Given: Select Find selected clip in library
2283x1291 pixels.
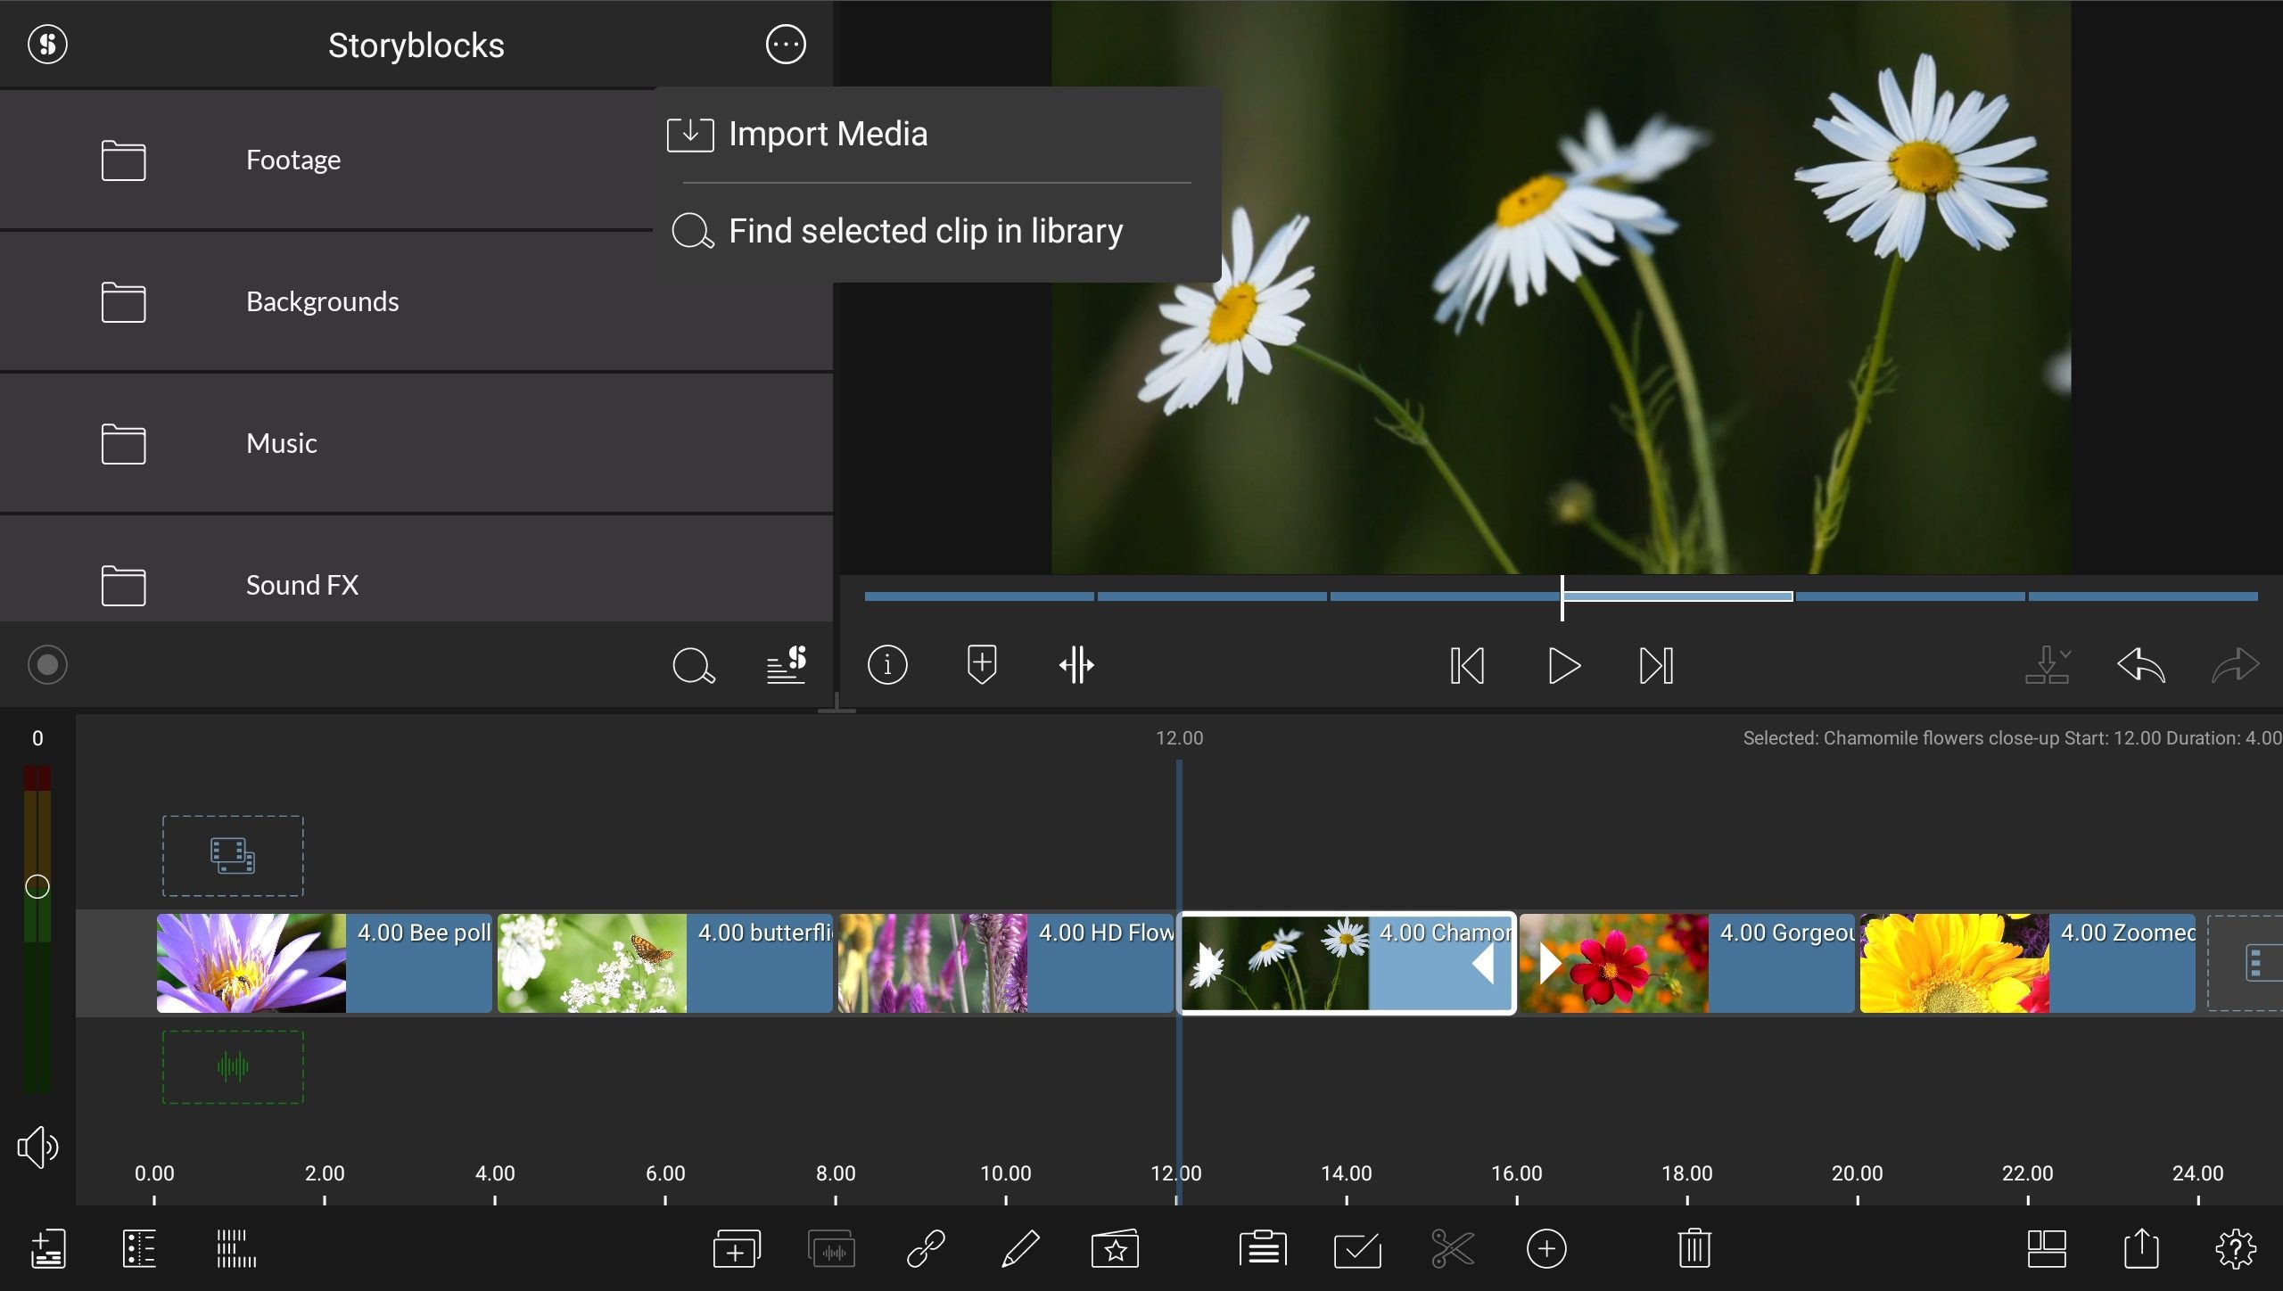Looking at the screenshot, I should [x=926, y=231].
